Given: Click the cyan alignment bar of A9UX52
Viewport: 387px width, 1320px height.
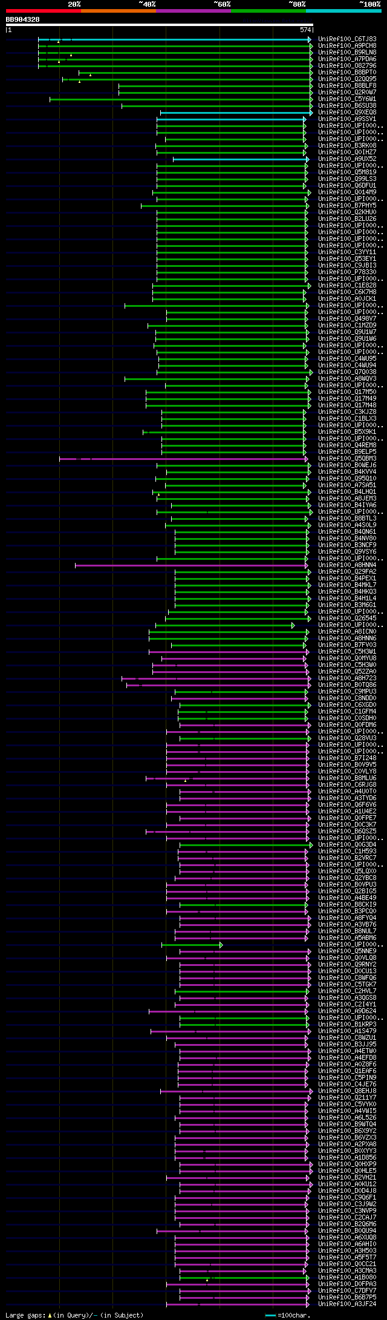Looking at the screenshot, I should (241, 159).
